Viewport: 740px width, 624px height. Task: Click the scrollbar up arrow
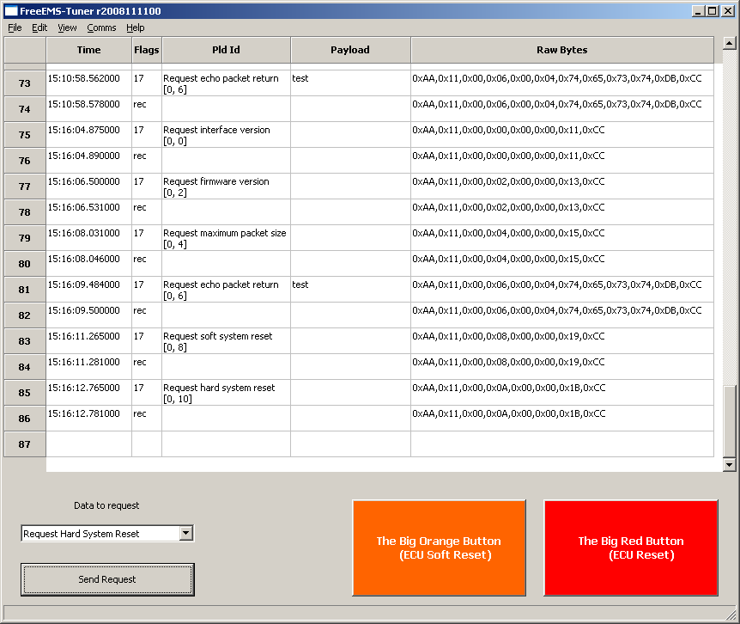click(x=729, y=44)
